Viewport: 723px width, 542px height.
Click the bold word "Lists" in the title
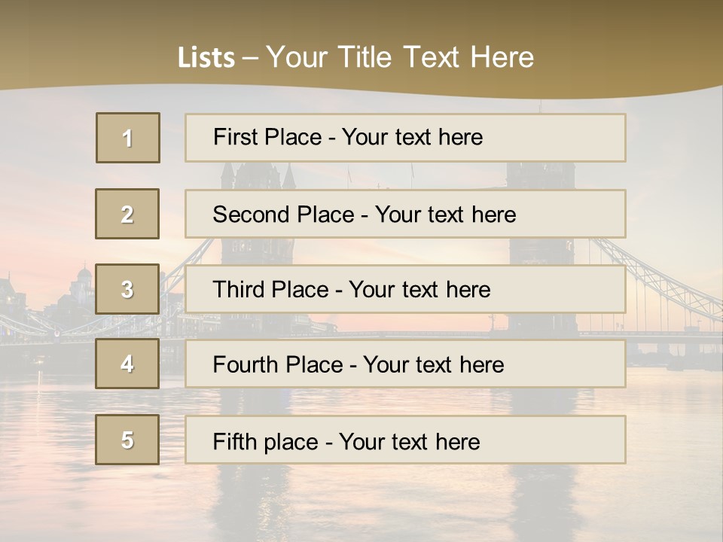pos(206,58)
